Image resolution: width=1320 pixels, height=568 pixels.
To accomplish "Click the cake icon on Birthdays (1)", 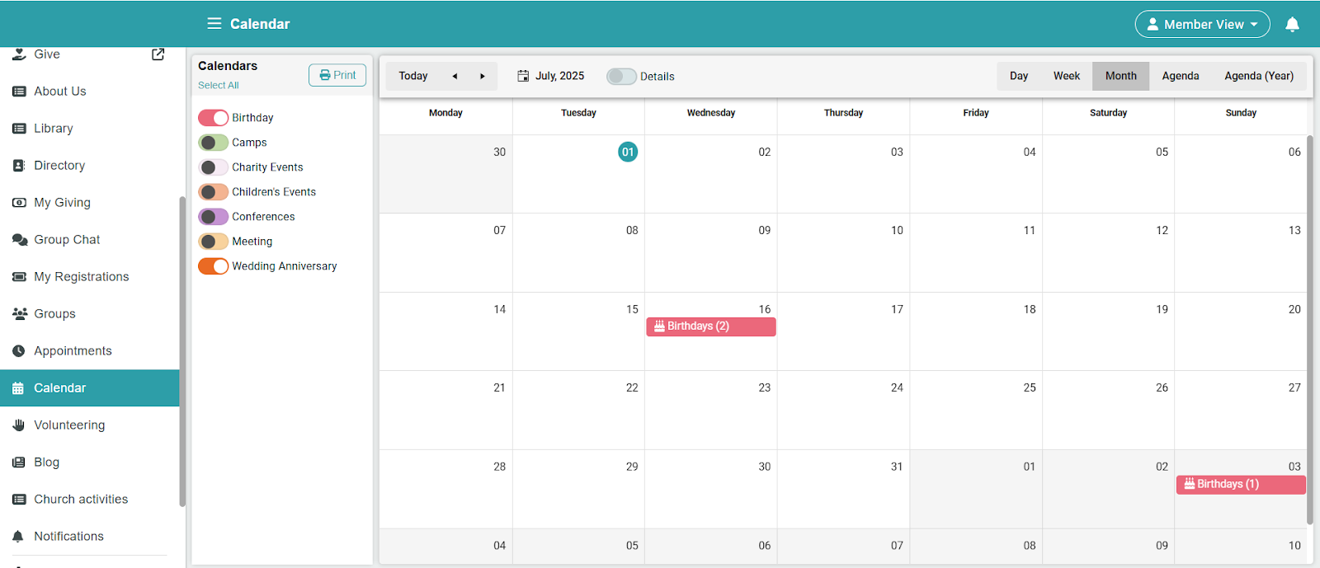I will 1190,484.
